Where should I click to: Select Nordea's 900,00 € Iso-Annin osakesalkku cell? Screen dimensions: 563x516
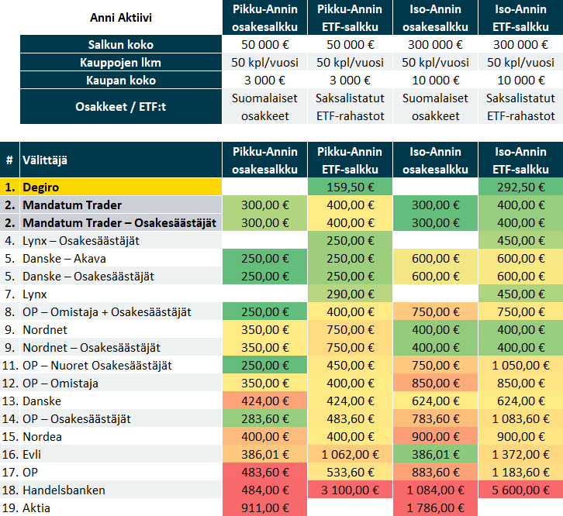[x=435, y=437]
